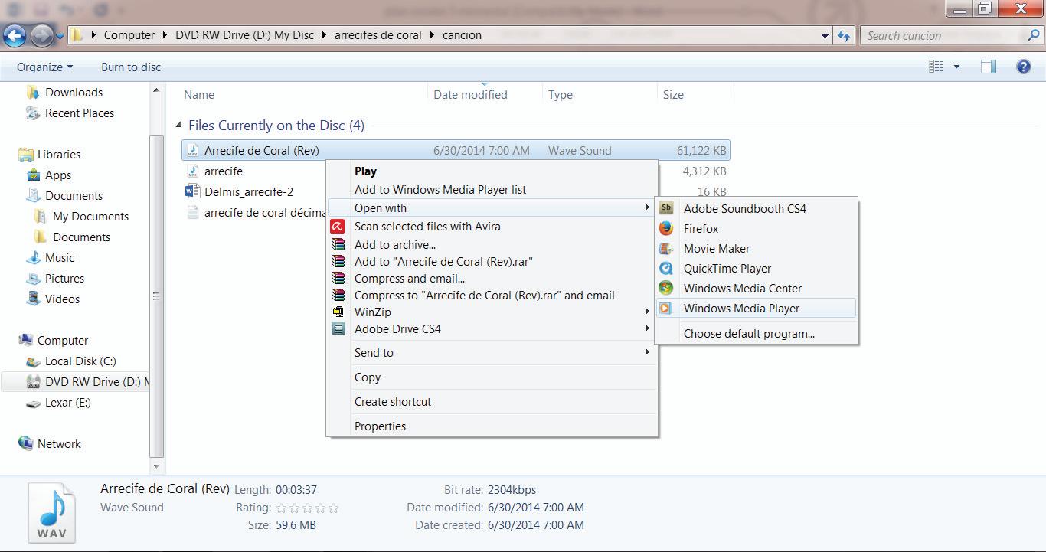The height and width of the screenshot is (552, 1046).
Task: Choose Play from the context menu
Action: click(492, 171)
